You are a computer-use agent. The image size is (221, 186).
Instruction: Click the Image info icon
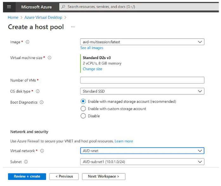click(28, 42)
